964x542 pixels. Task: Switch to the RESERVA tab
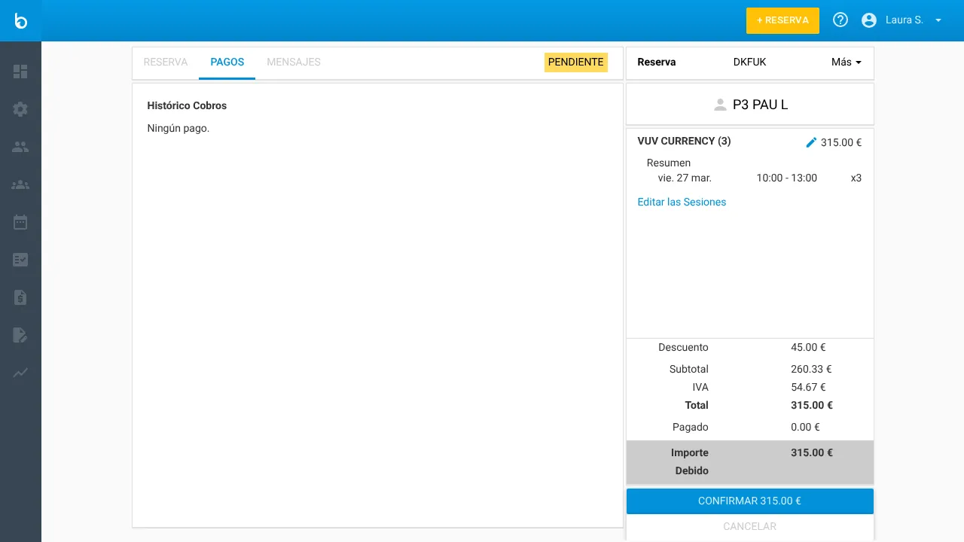pos(166,62)
